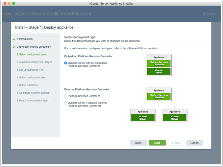The image size is (223, 167).
Task: Select the Platform Services Controller radio option
Action: [66, 96]
